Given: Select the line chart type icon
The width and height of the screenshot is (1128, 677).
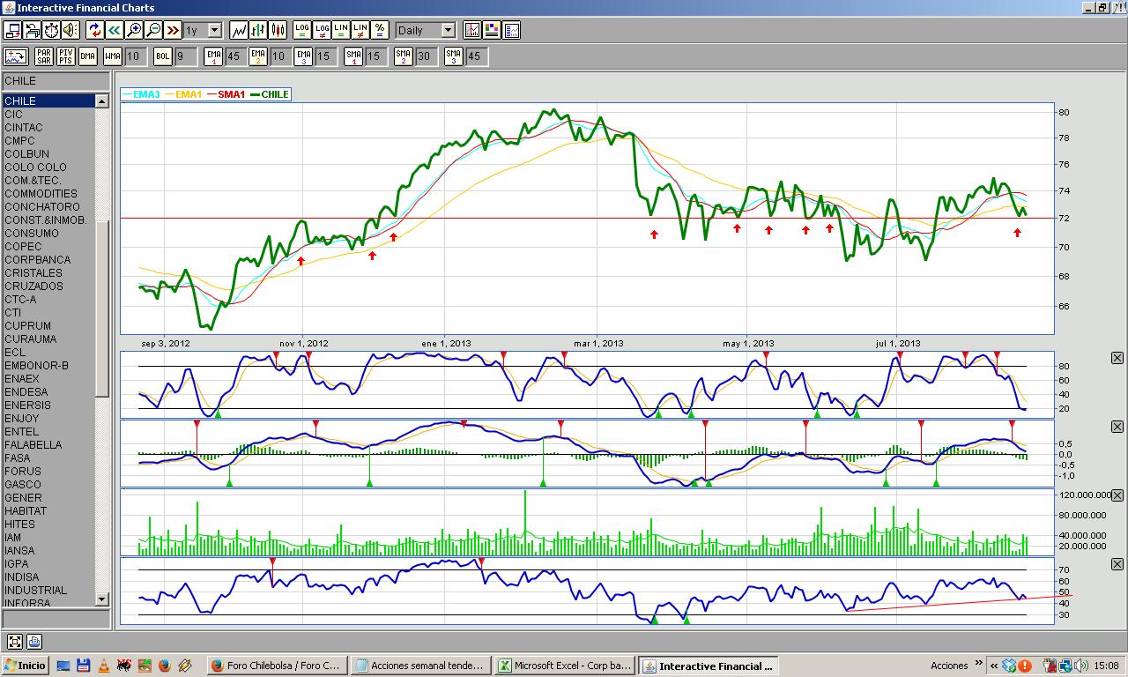Looking at the screenshot, I should [x=239, y=30].
